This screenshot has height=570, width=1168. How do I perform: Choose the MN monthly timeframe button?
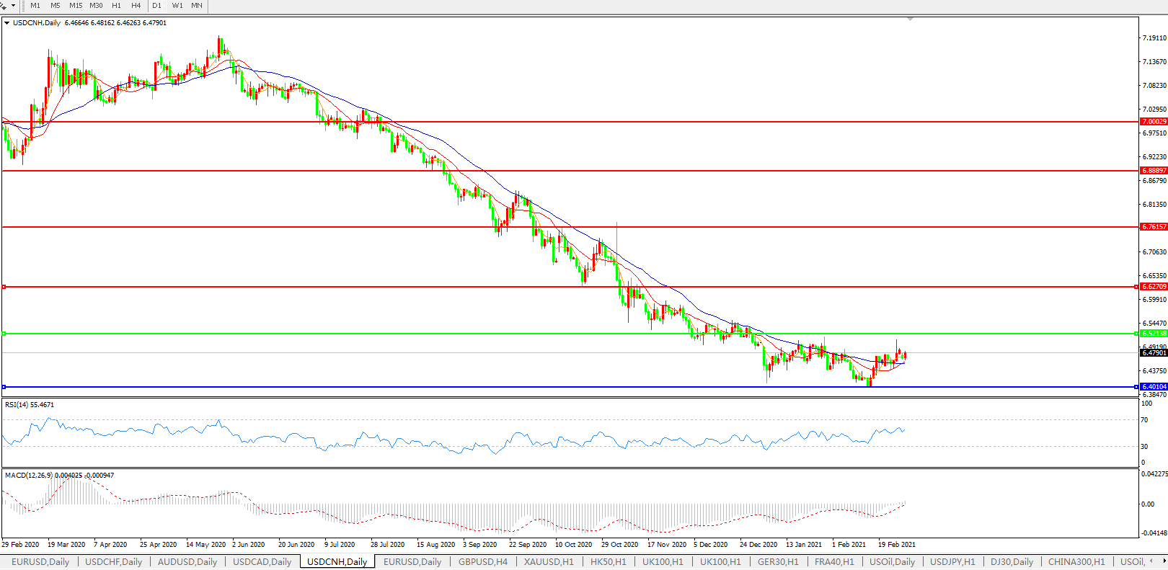(x=197, y=6)
